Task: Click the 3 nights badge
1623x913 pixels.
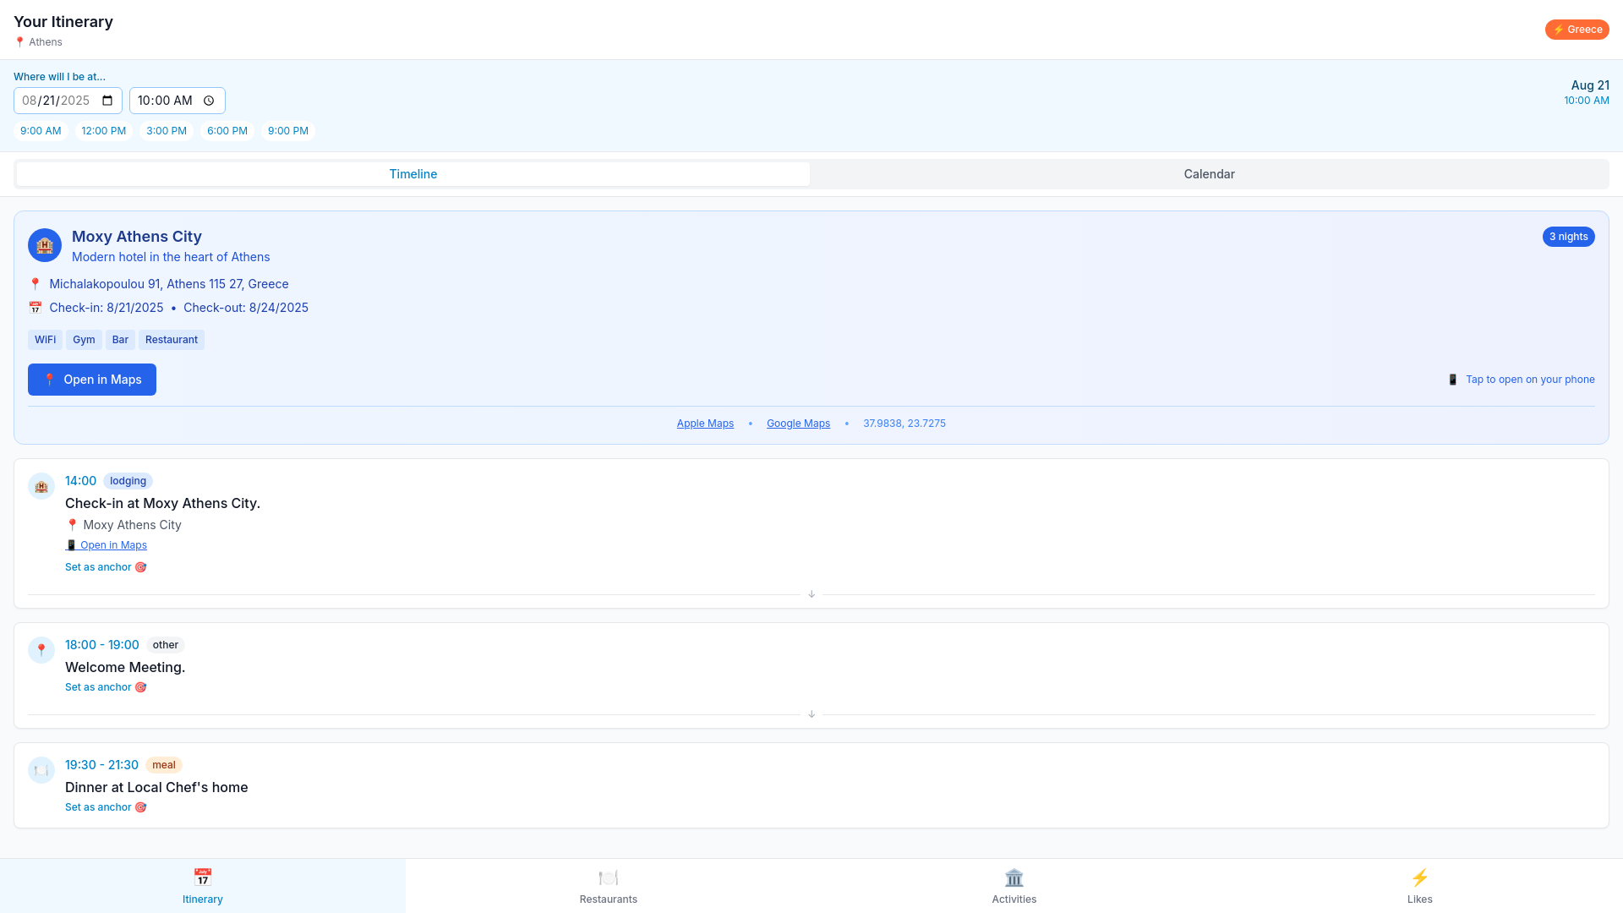Action: tap(1568, 237)
